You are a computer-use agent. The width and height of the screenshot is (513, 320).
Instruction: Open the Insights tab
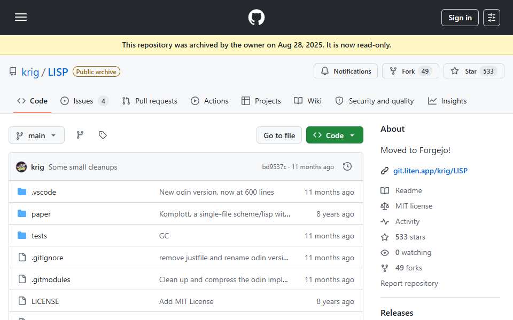[447, 101]
